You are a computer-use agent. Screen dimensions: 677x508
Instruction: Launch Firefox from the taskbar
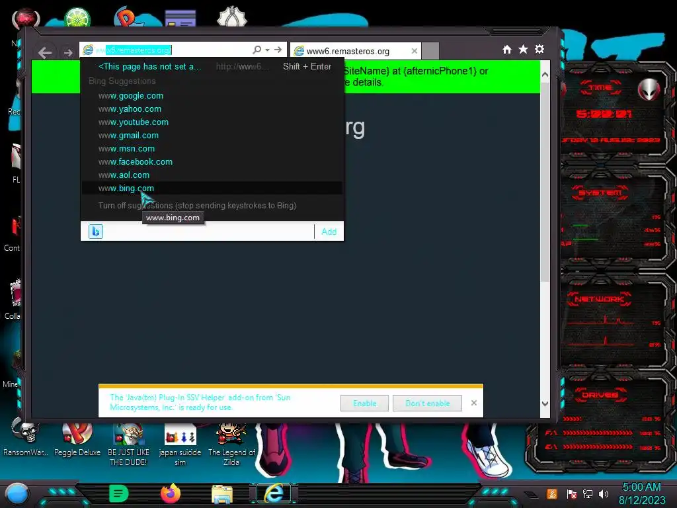171,493
